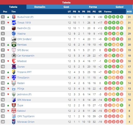Click the Radnički (S) club crest

[x=14, y=28]
